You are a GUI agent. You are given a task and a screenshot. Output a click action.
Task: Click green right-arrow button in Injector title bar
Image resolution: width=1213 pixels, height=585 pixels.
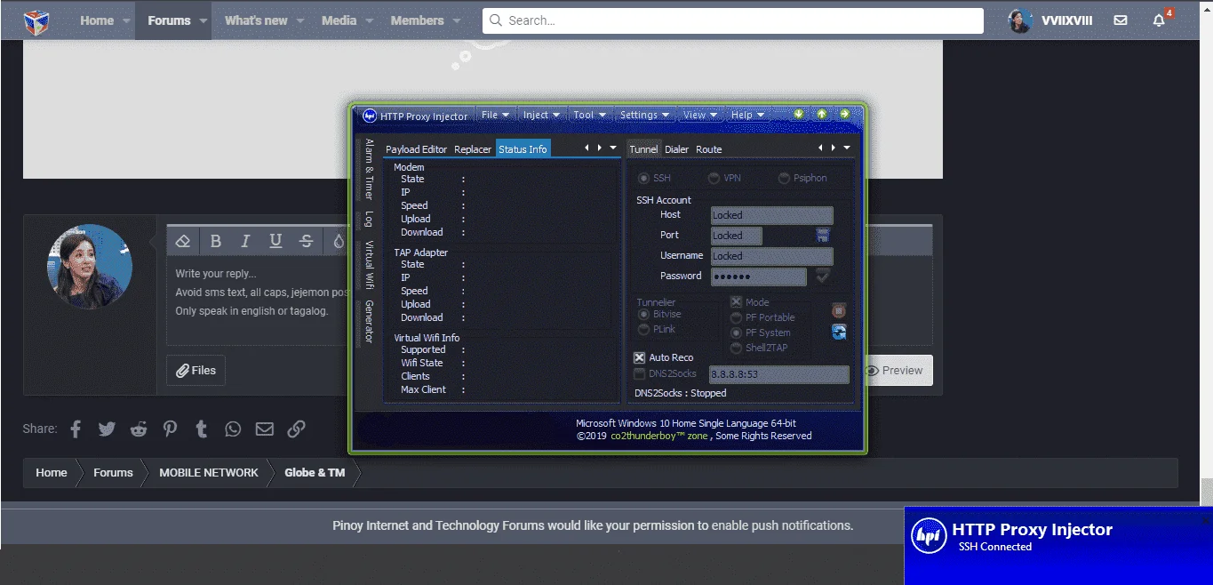click(844, 114)
